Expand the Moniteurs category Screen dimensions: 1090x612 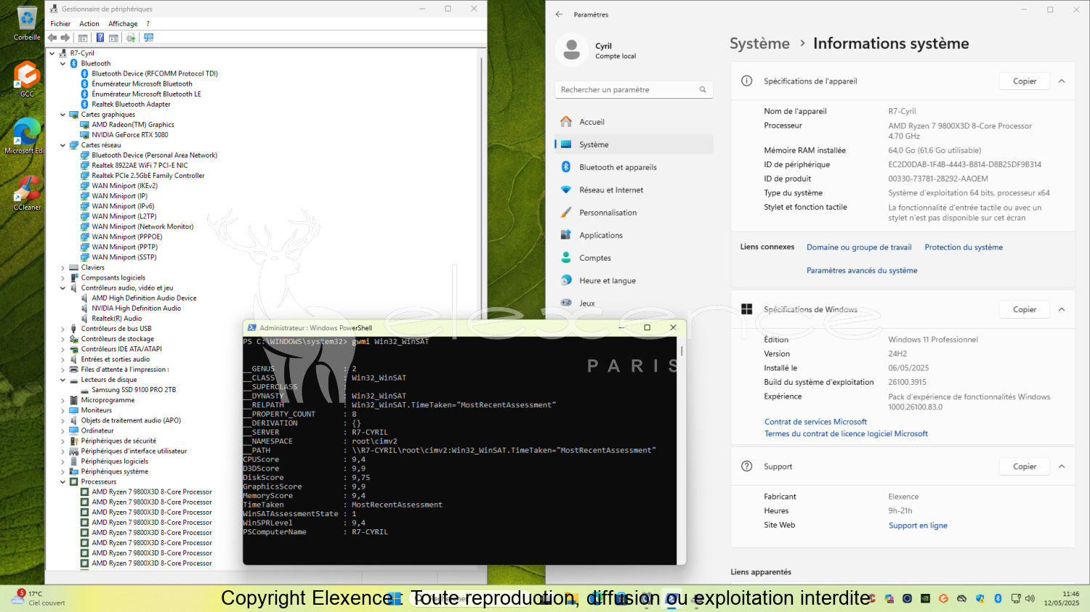62,410
